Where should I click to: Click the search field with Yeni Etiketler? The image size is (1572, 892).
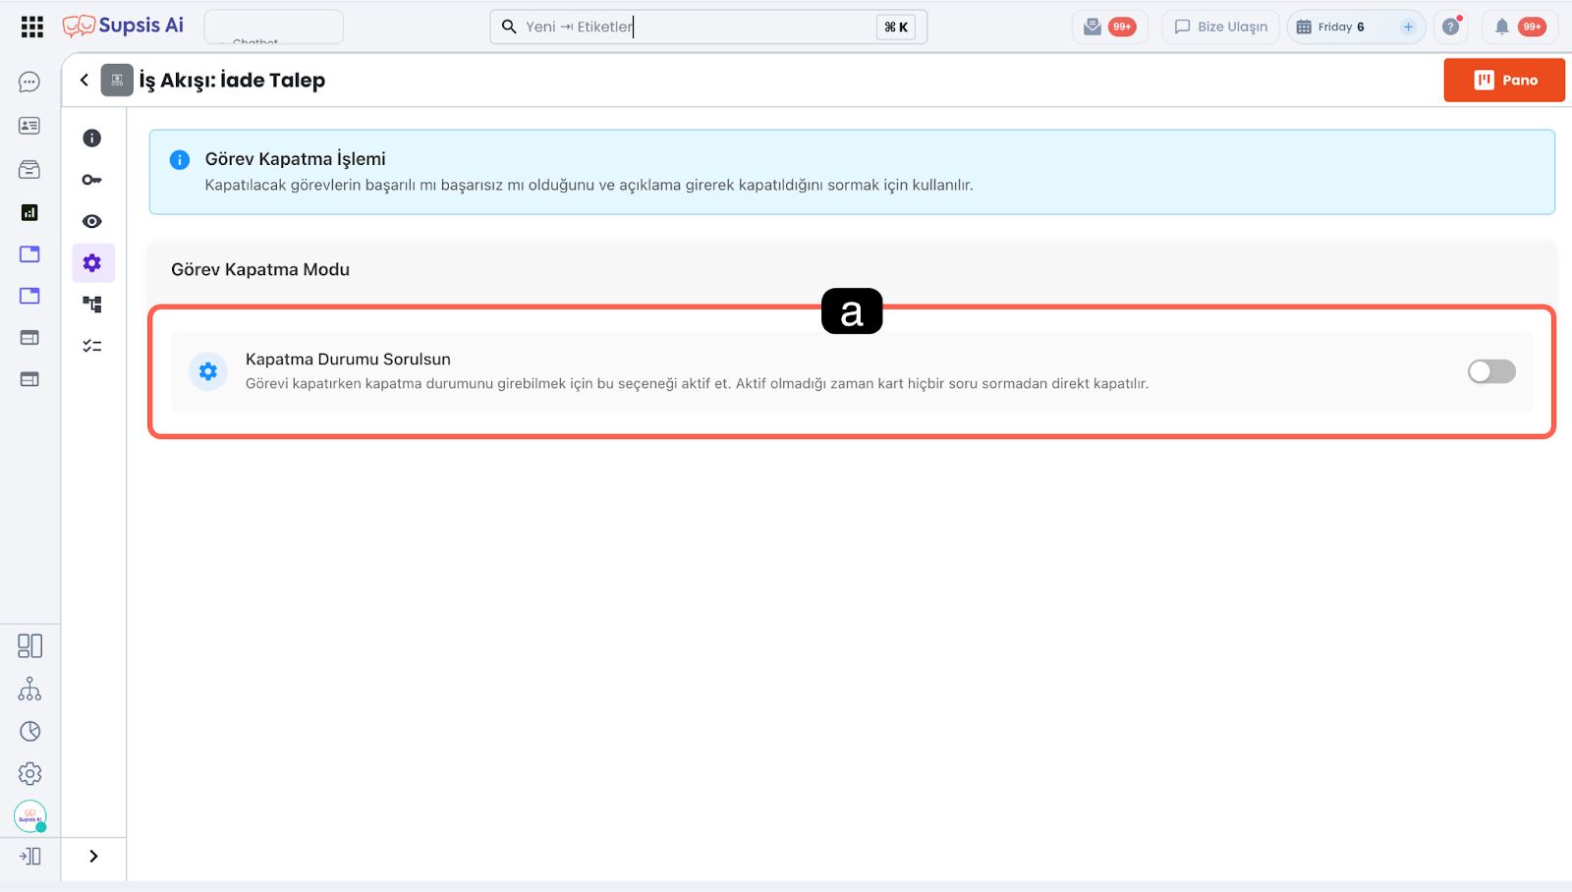(x=688, y=27)
